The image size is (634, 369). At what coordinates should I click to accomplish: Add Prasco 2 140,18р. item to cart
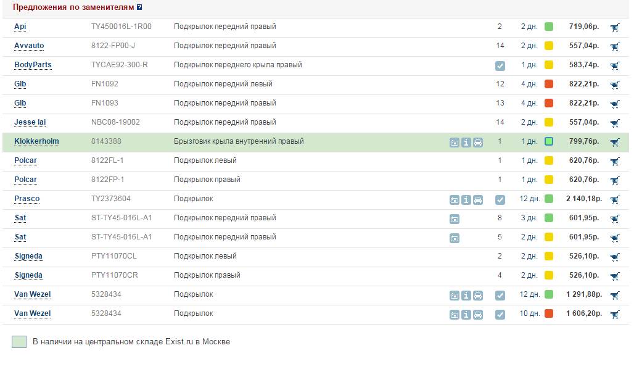click(614, 199)
